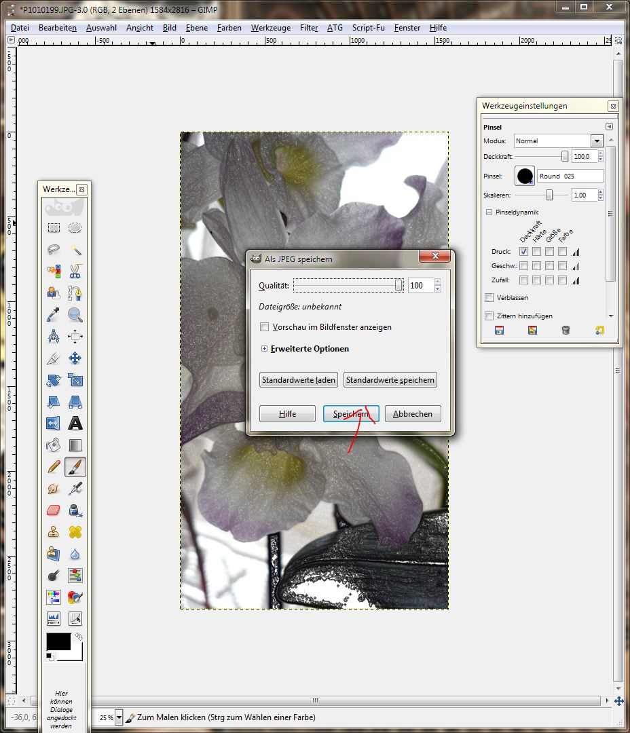This screenshot has width=630, height=733.
Task: Select the Zoom magnifier tool
Action: click(75, 315)
